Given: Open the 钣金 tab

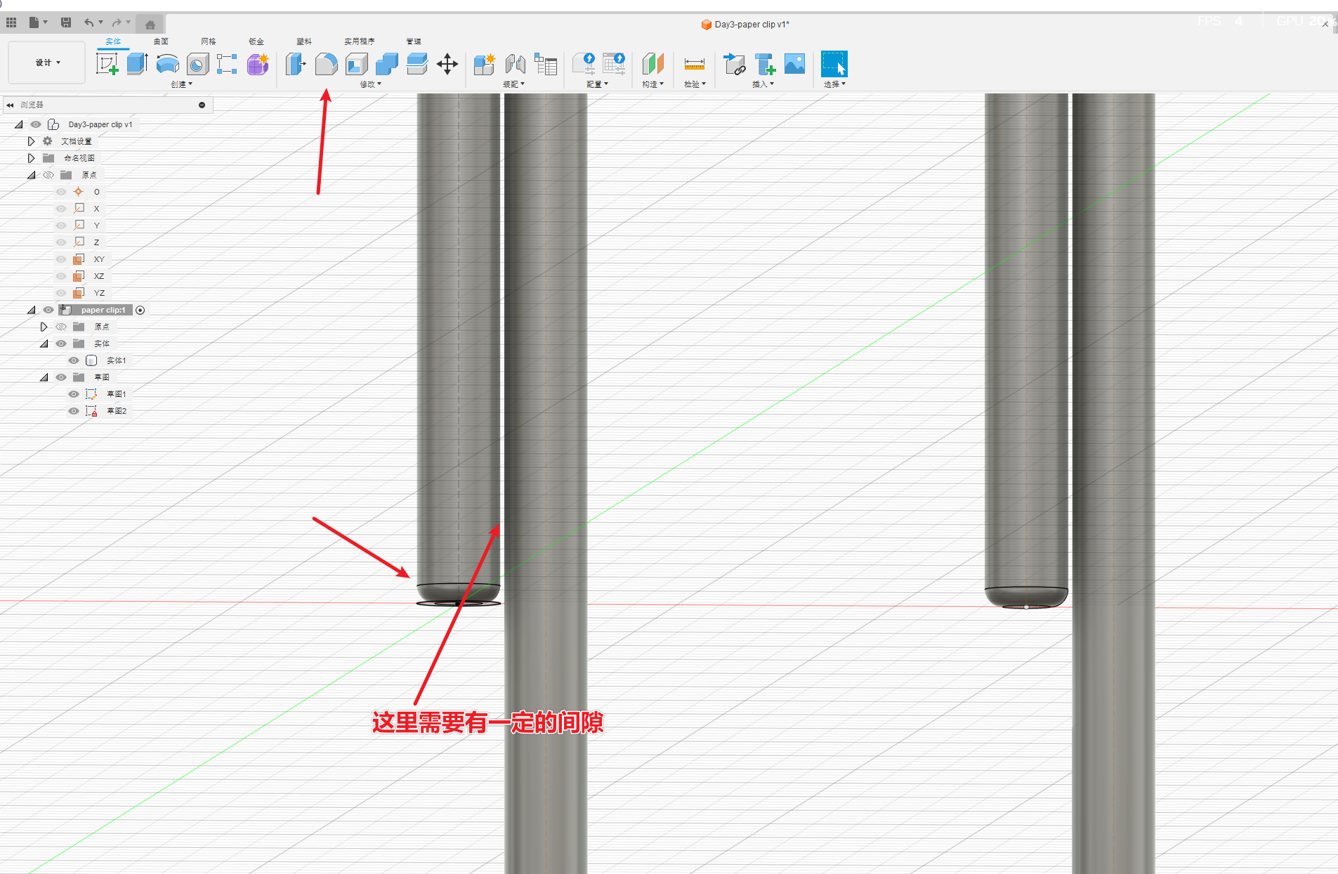Looking at the screenshot, I should click(x=256, y=41).
